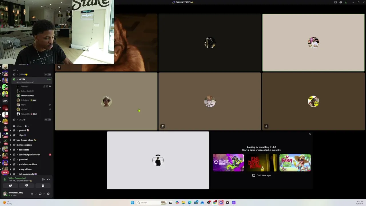Tick the Don't show again checkbox

[x=254, y=175]
